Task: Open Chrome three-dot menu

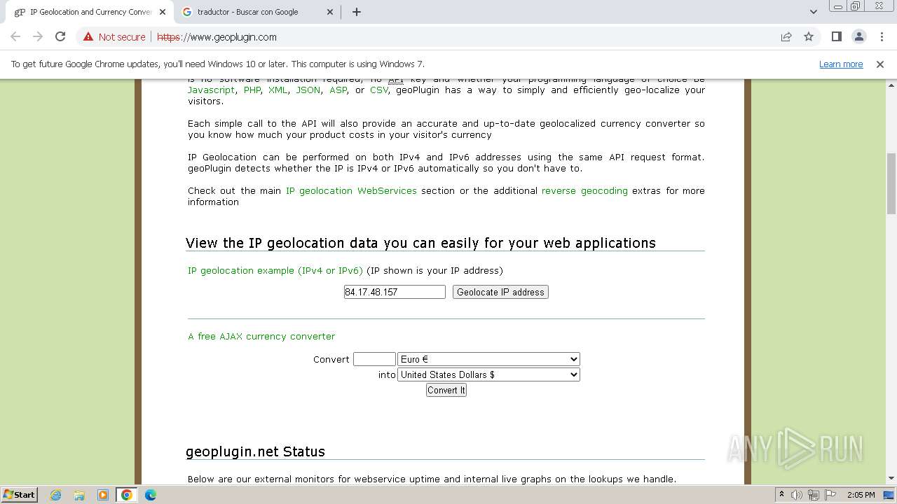Action: click(x=882, y=37)
